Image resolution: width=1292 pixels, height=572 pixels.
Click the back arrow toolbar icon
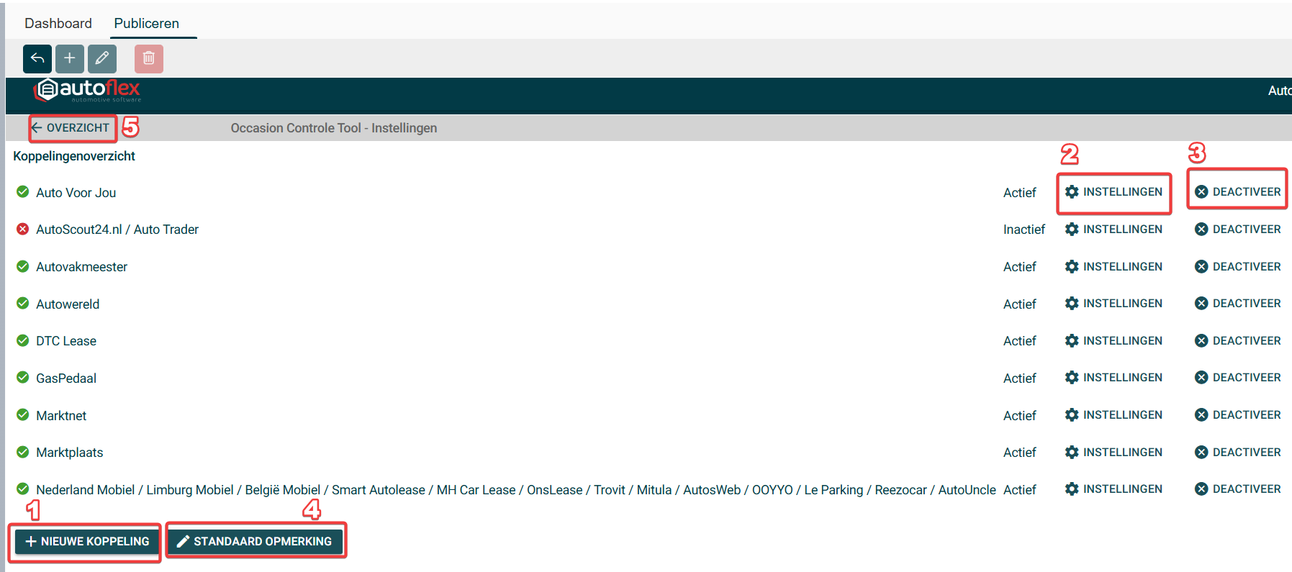[x=37, y=58]
